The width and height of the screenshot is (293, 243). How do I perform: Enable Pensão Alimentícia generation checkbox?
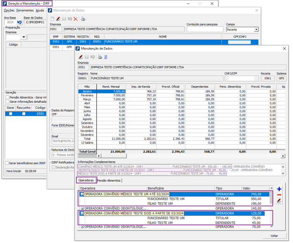pyautogui.click(x=8, y=98)
